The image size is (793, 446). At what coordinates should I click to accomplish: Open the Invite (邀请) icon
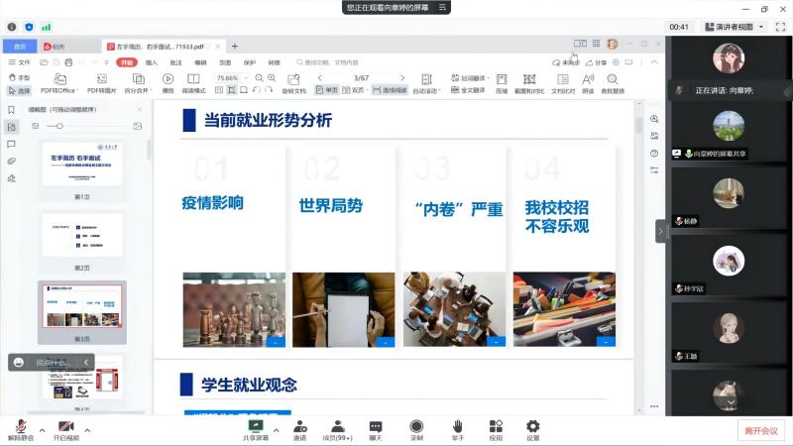point(300,430)
